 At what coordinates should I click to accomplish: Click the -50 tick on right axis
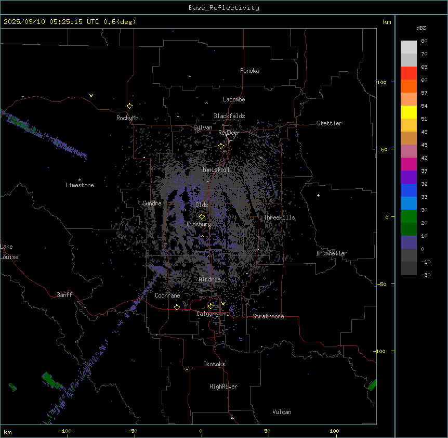381,284
